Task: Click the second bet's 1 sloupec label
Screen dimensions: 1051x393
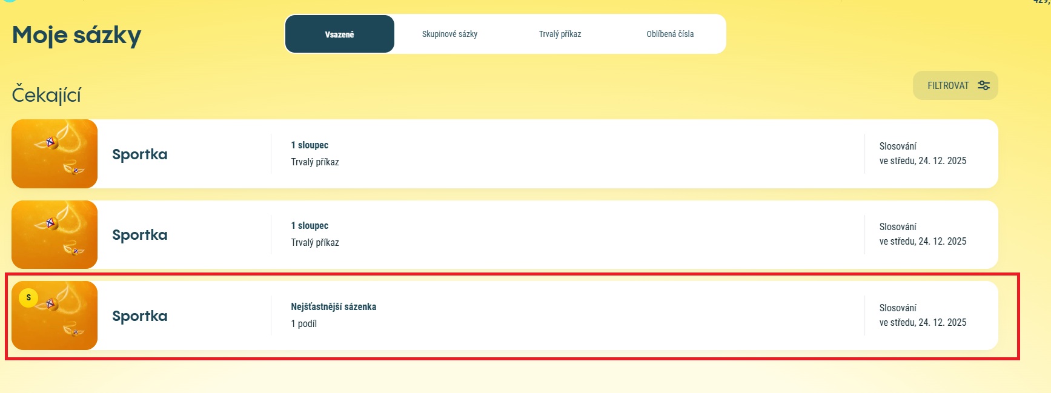Action: point(310,226)
